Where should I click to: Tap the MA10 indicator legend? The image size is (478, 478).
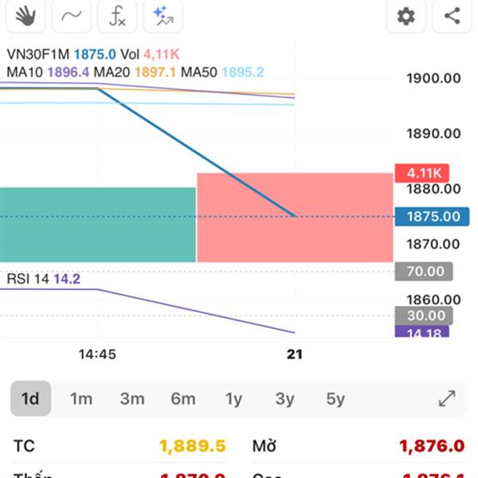pos(26,72)
